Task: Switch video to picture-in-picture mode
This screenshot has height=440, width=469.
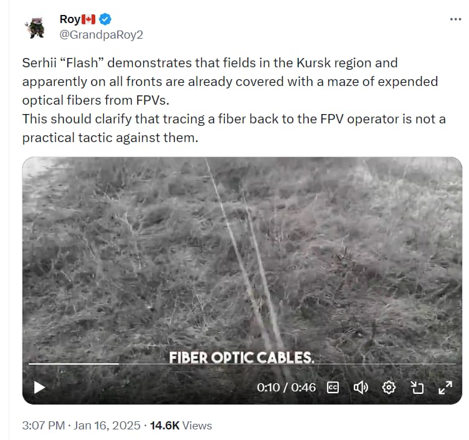Action: tap(417, 388)
